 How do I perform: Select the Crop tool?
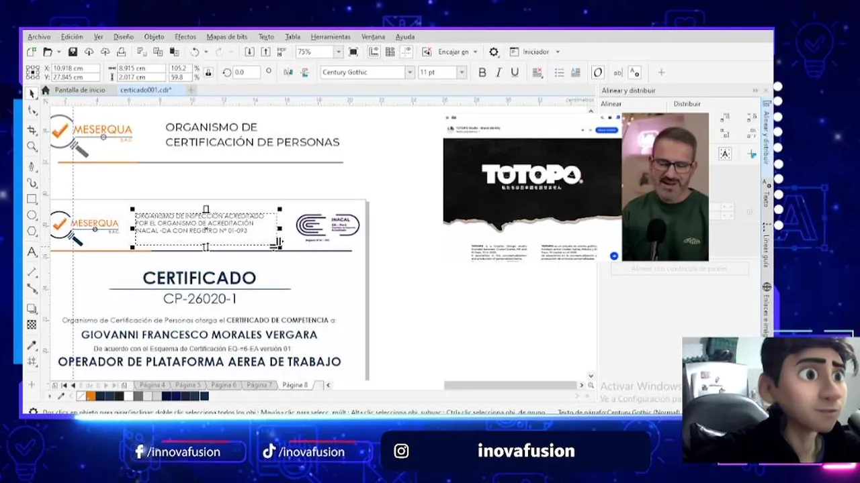pos(32,129)
